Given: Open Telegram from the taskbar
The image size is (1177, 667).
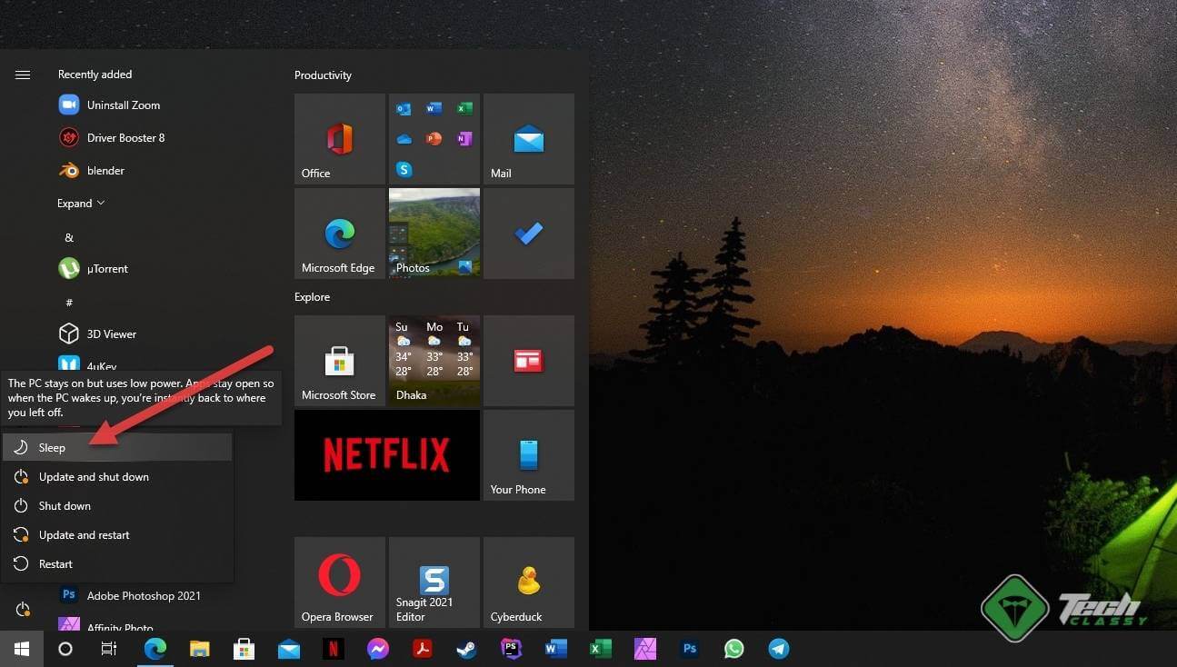Looking at the screenshot, I should (778, 649).
